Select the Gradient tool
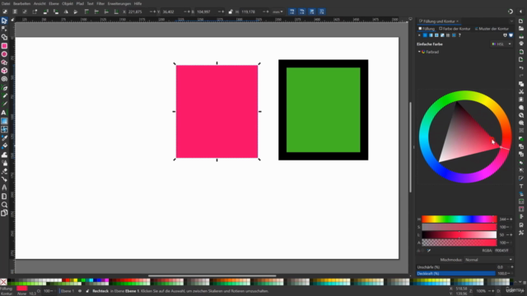The width and height of the screenshot is (527, 296). tap(4, 121)
